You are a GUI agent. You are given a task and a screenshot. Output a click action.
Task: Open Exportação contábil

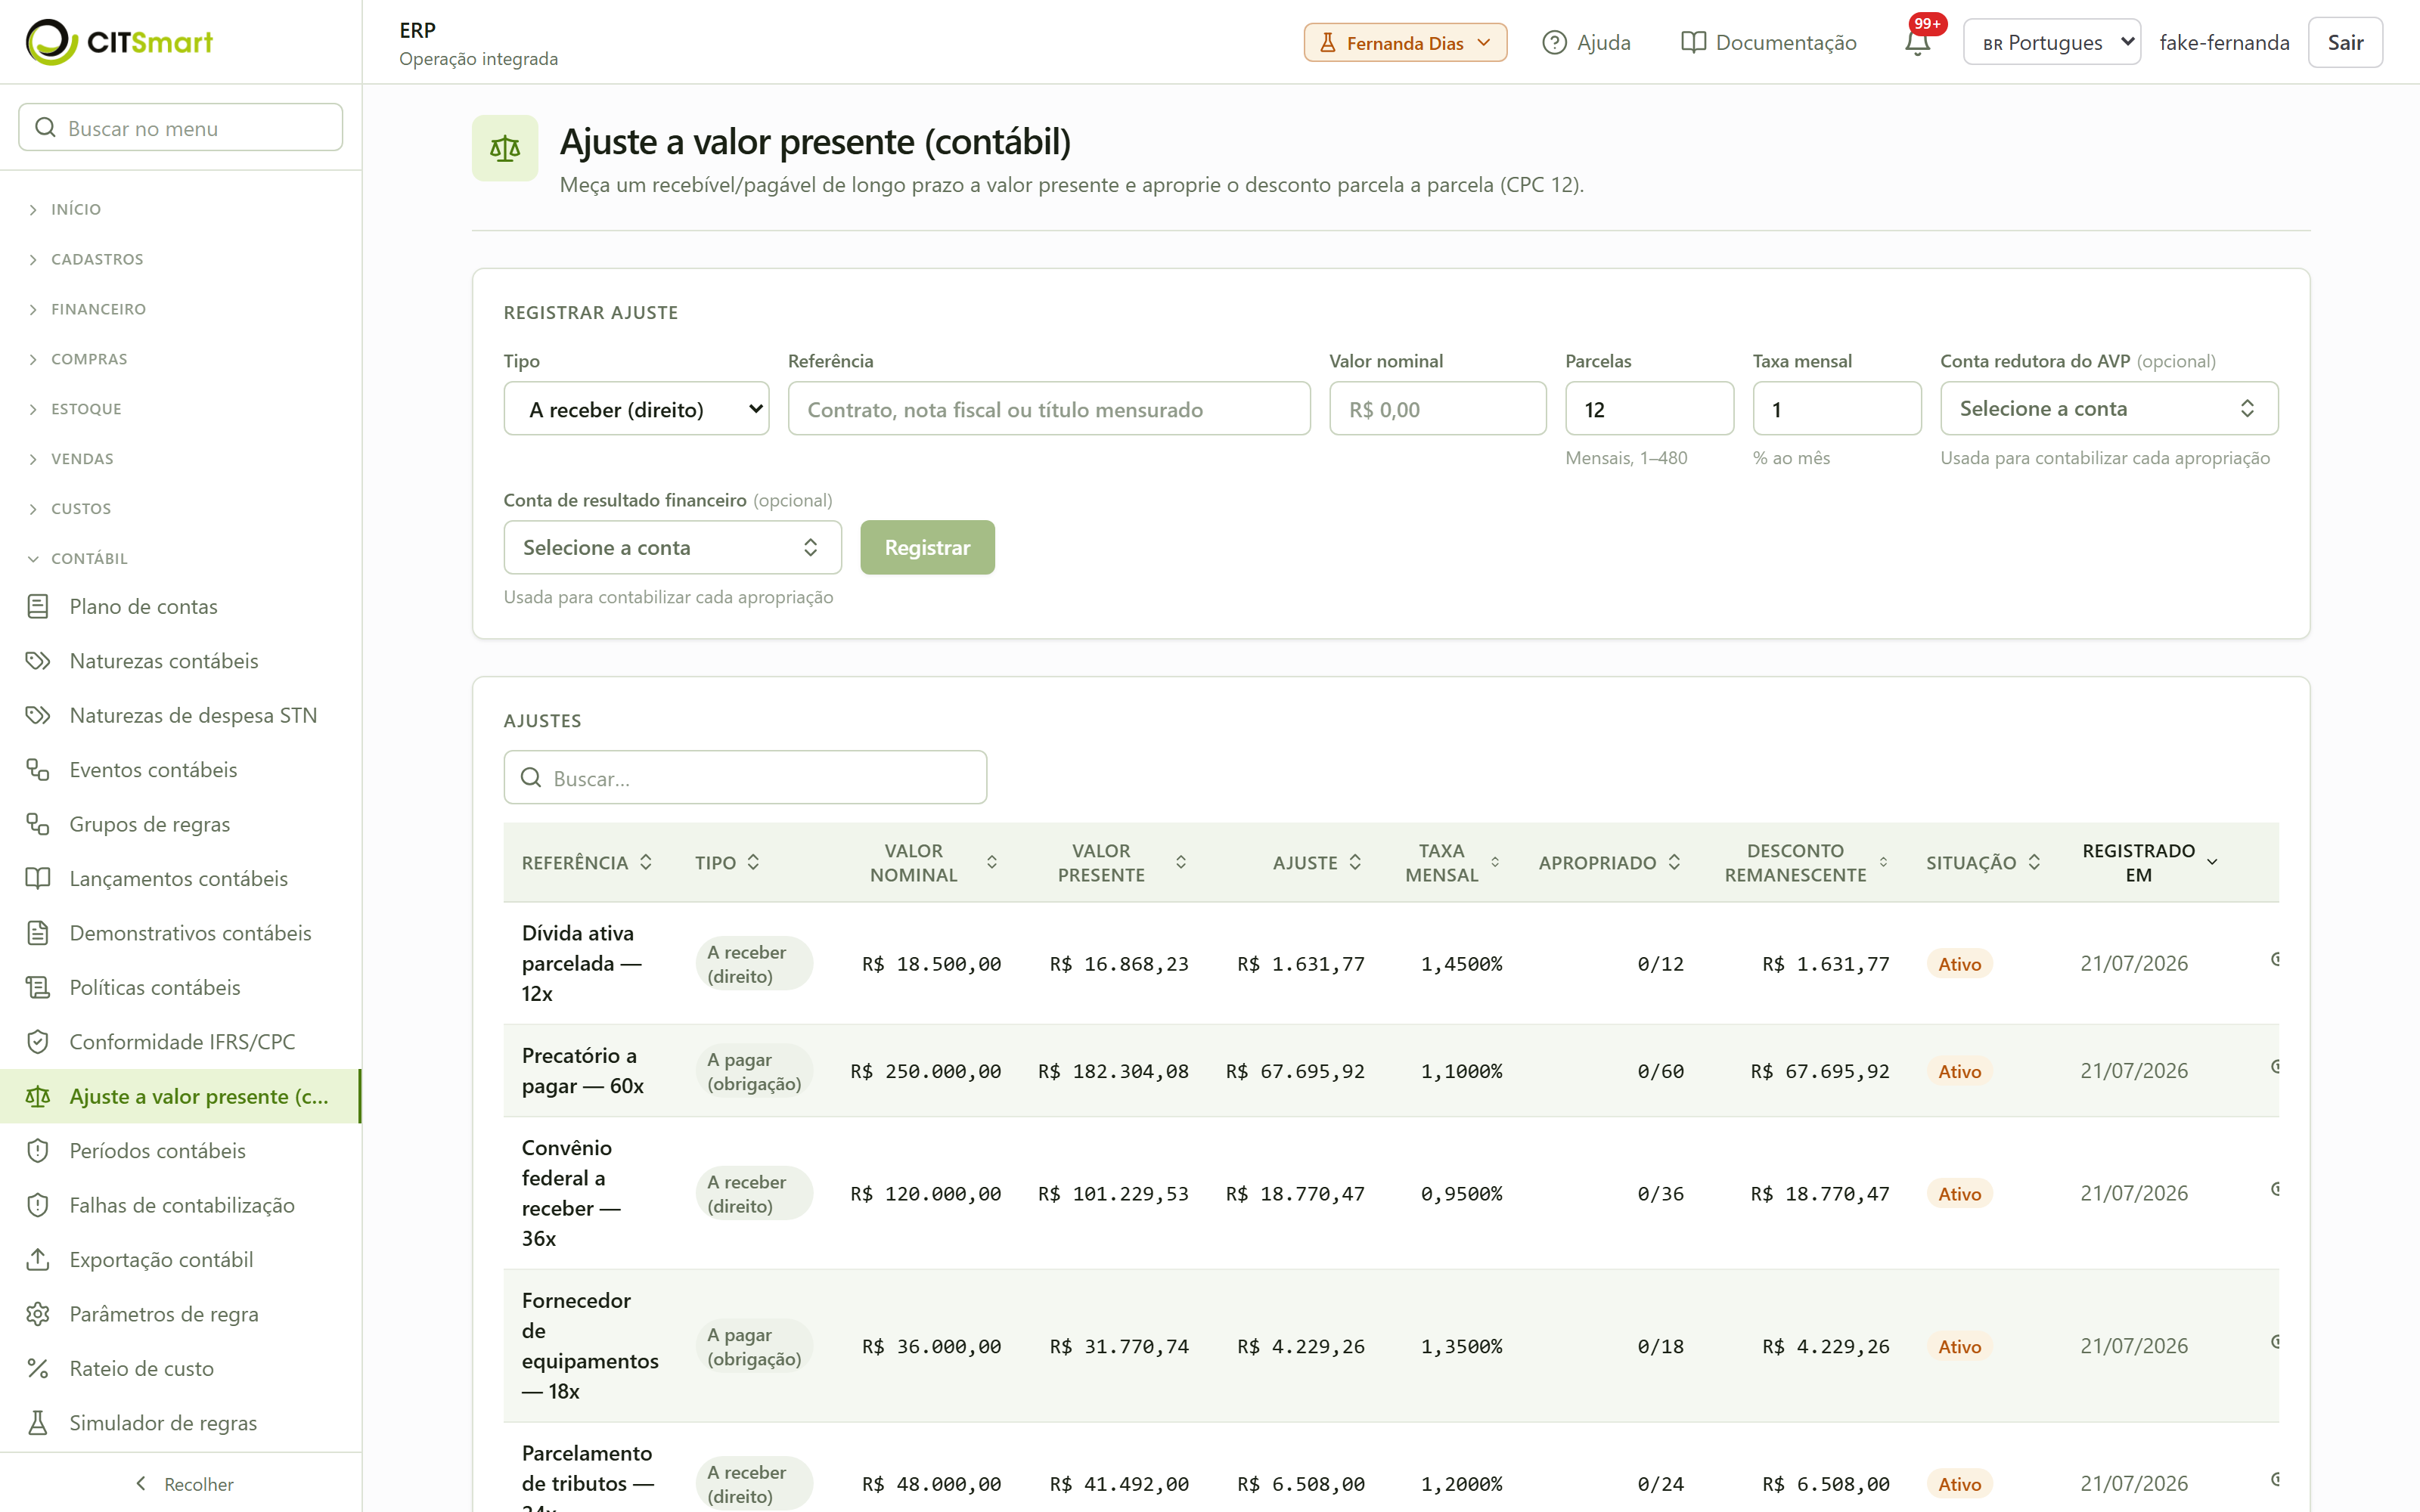pos(180,1259)
